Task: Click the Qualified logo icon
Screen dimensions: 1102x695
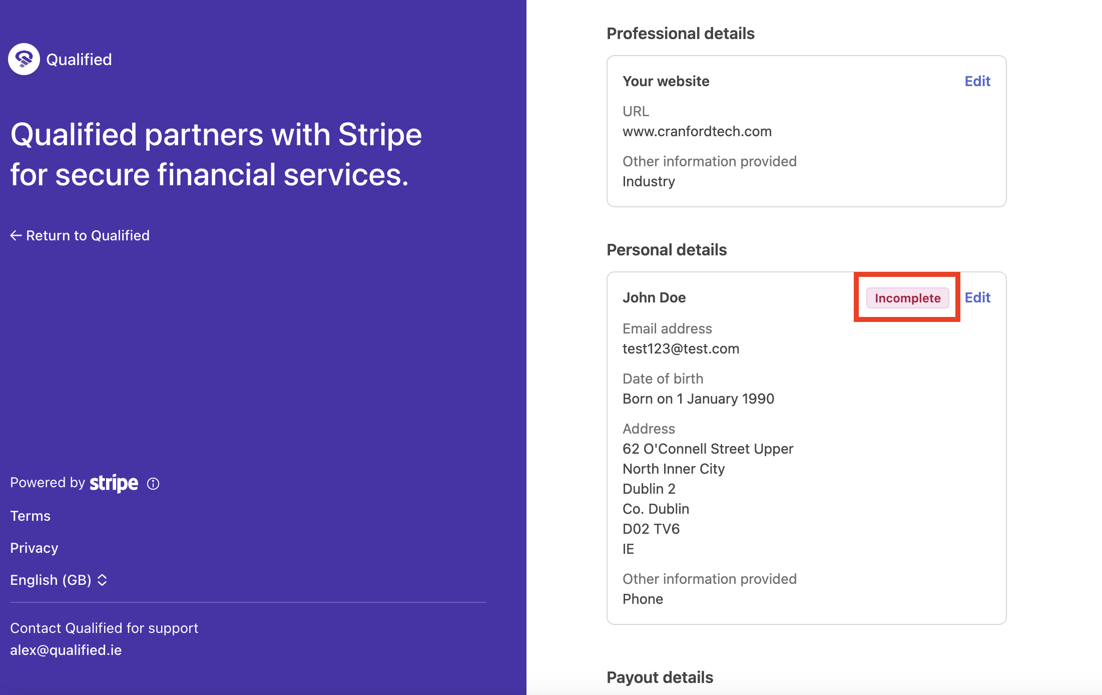Action: coord(24,59)
